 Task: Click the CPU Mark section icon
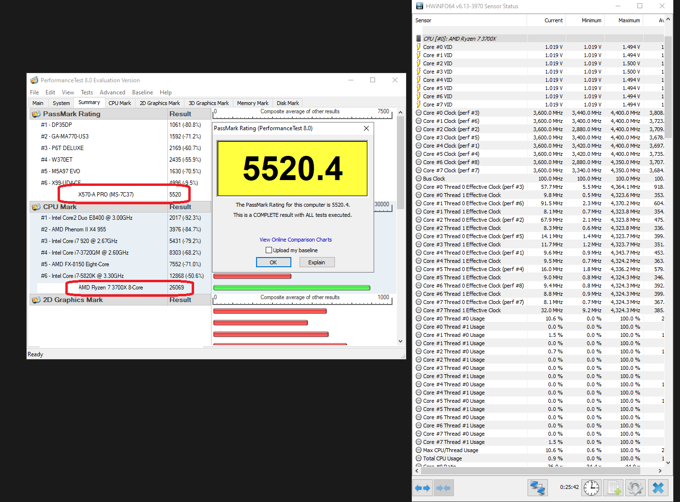tap(36, 207)
